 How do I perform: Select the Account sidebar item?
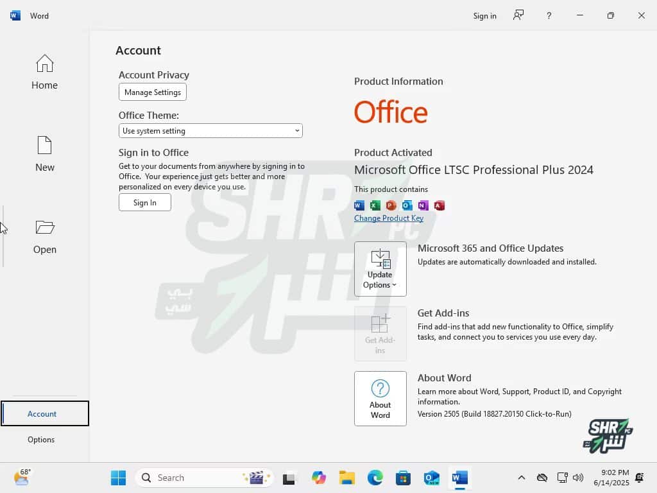(45, 414)
